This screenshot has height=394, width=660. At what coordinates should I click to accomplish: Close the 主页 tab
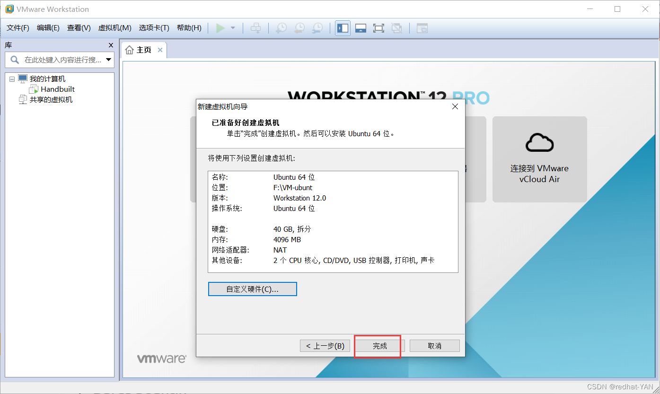(160, 50)
